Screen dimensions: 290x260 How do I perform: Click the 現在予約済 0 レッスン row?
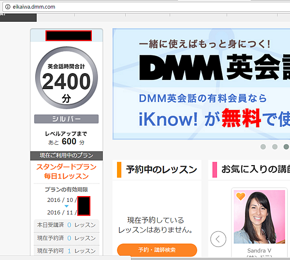tap(66, 238)
